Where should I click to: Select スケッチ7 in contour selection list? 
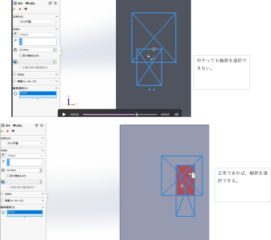(x=38, y=93)
